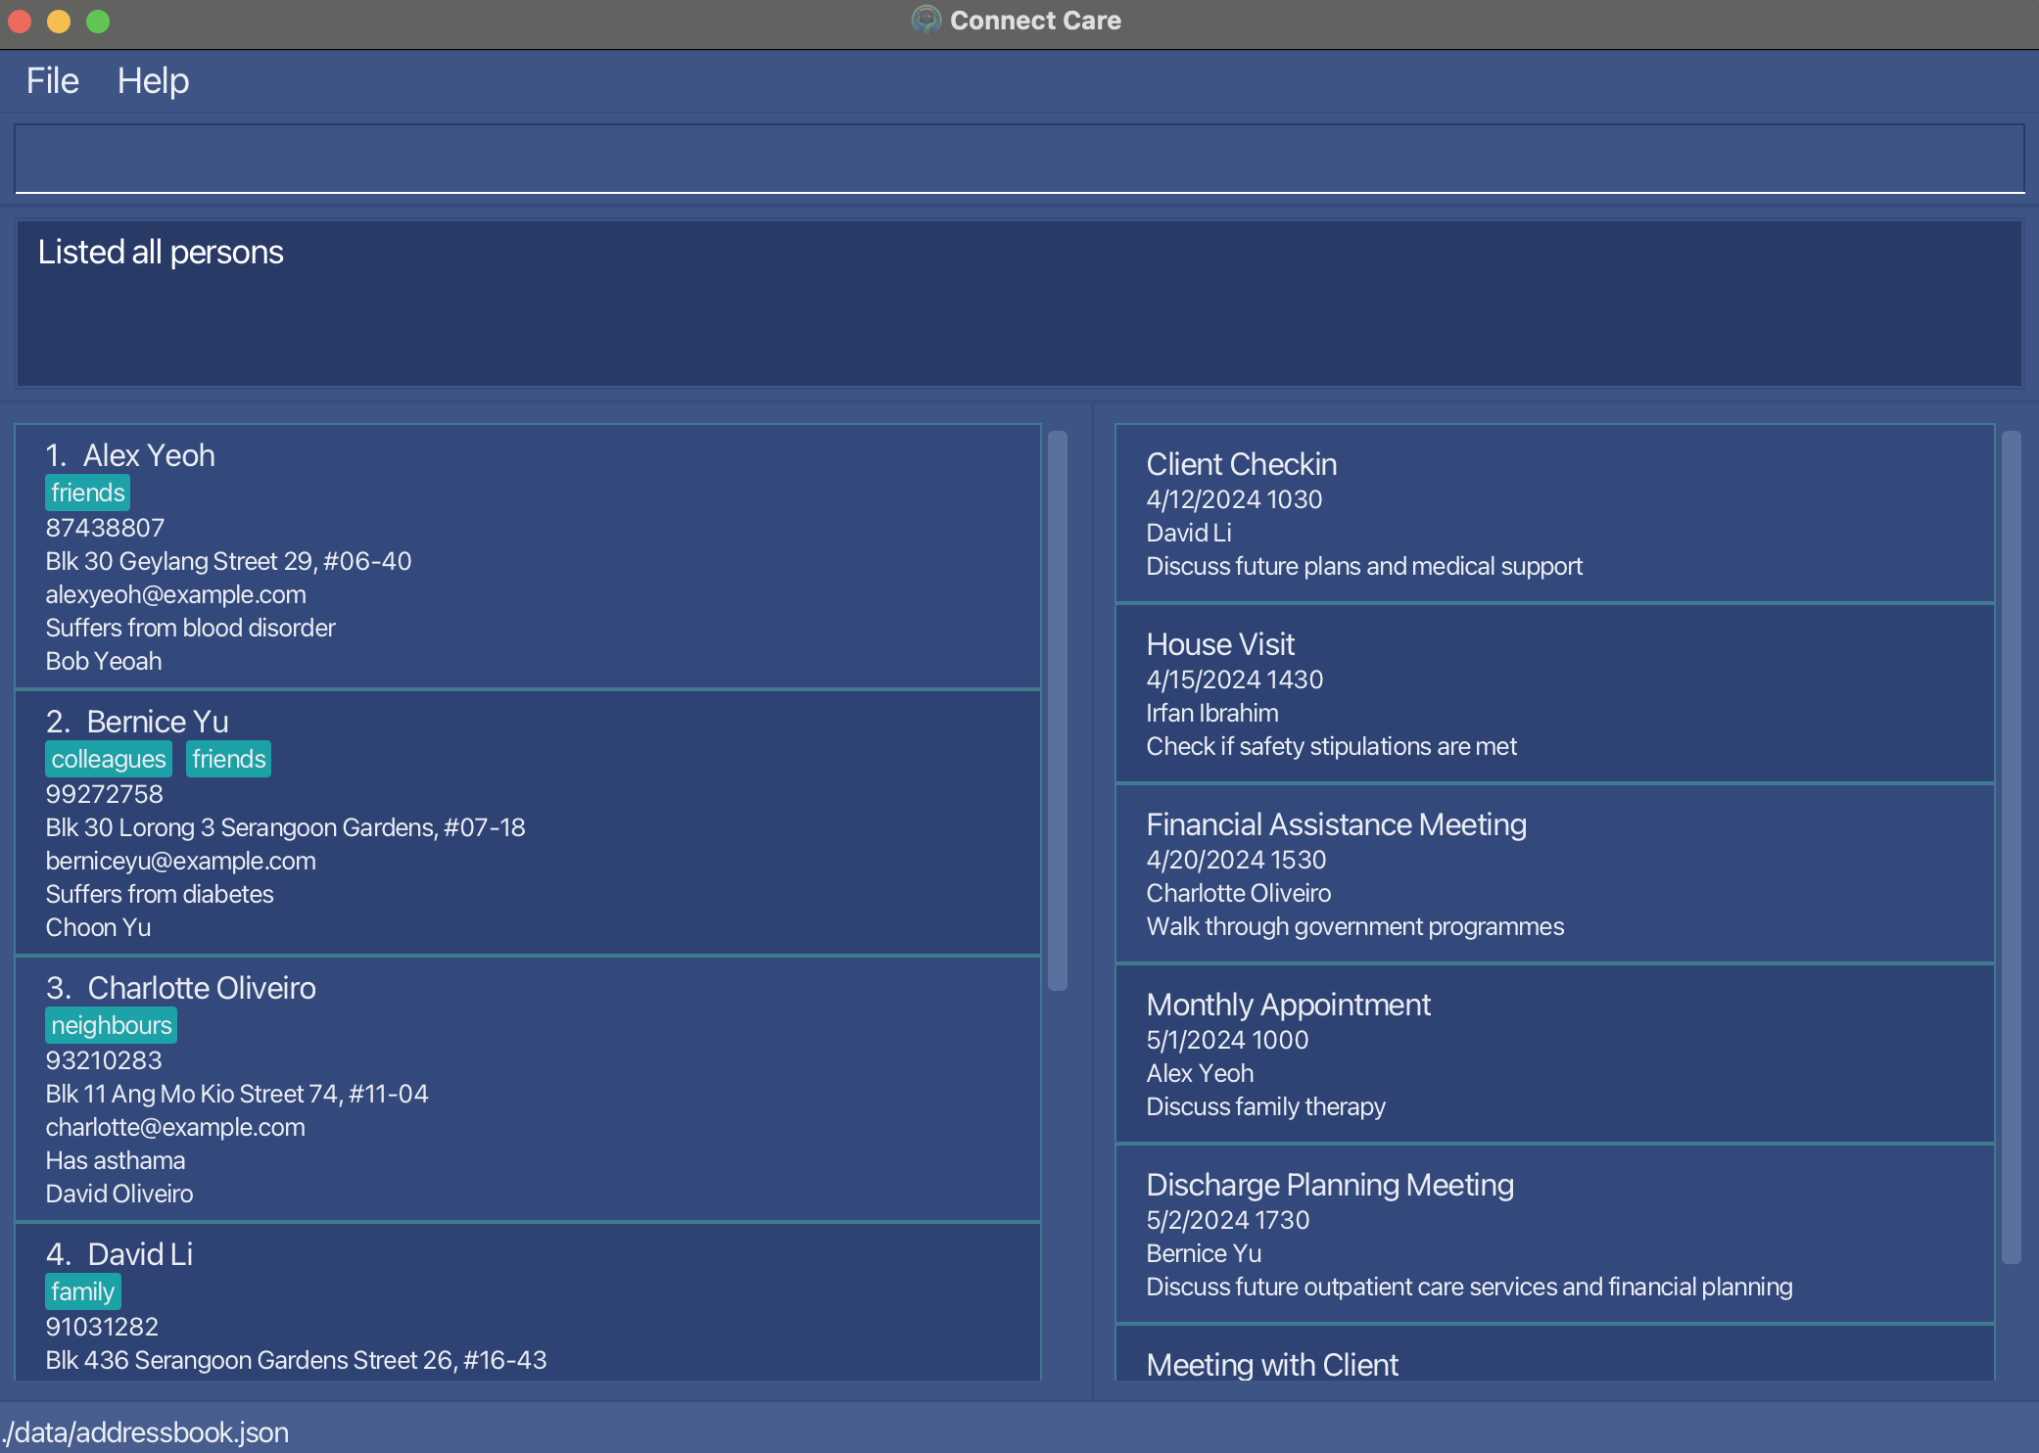Click Bernice Yu in Discharge Planning Meeting

tap(1204, 1254)
